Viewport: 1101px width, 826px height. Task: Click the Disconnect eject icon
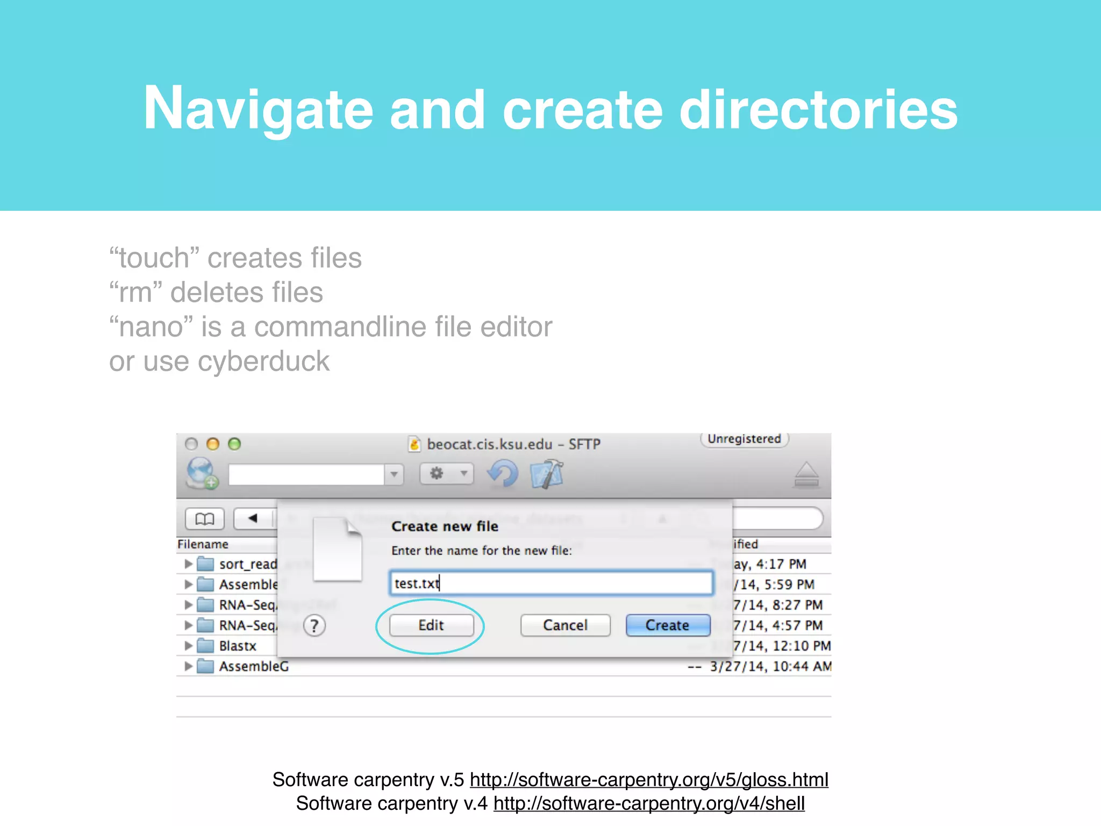(x=806, y=475)
